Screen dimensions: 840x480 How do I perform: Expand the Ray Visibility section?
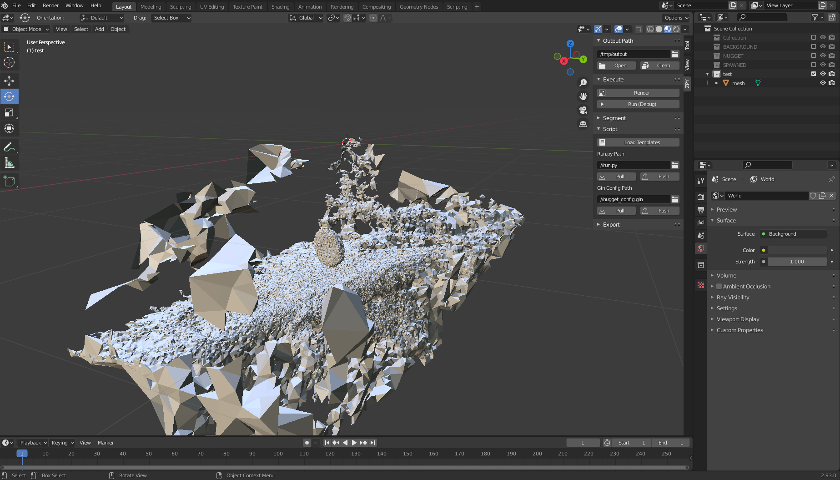(x=733, y=298)
